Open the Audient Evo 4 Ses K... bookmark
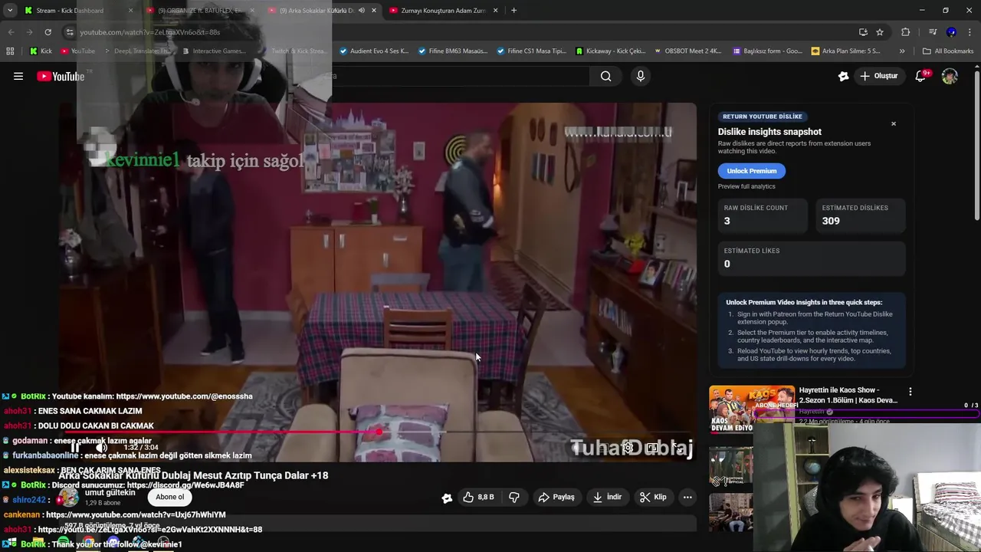Viewport: 981px width, 552px height. 374,51
